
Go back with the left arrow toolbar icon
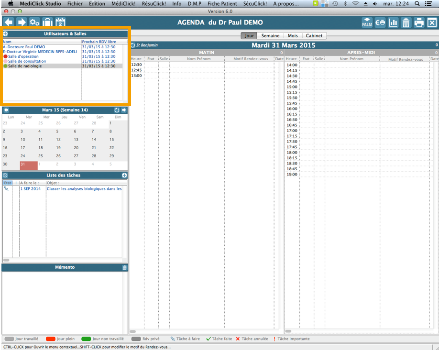(9, 22)
